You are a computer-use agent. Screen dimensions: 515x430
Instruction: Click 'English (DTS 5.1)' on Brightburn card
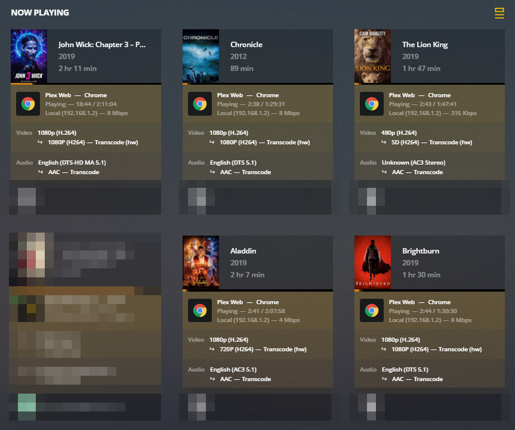pyautogui.click(x=405, y=370)
